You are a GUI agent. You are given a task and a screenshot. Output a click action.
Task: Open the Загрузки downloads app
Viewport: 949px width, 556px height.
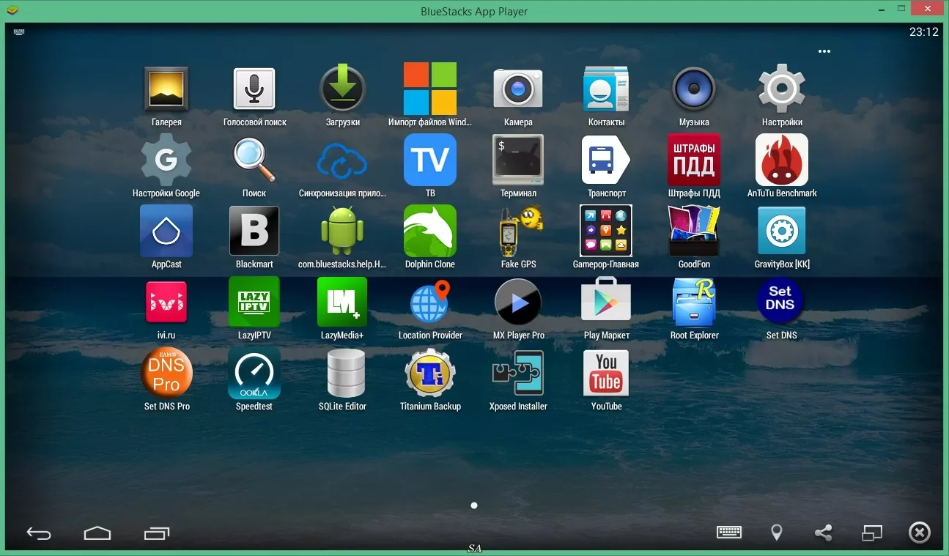[x=342, y=89]
